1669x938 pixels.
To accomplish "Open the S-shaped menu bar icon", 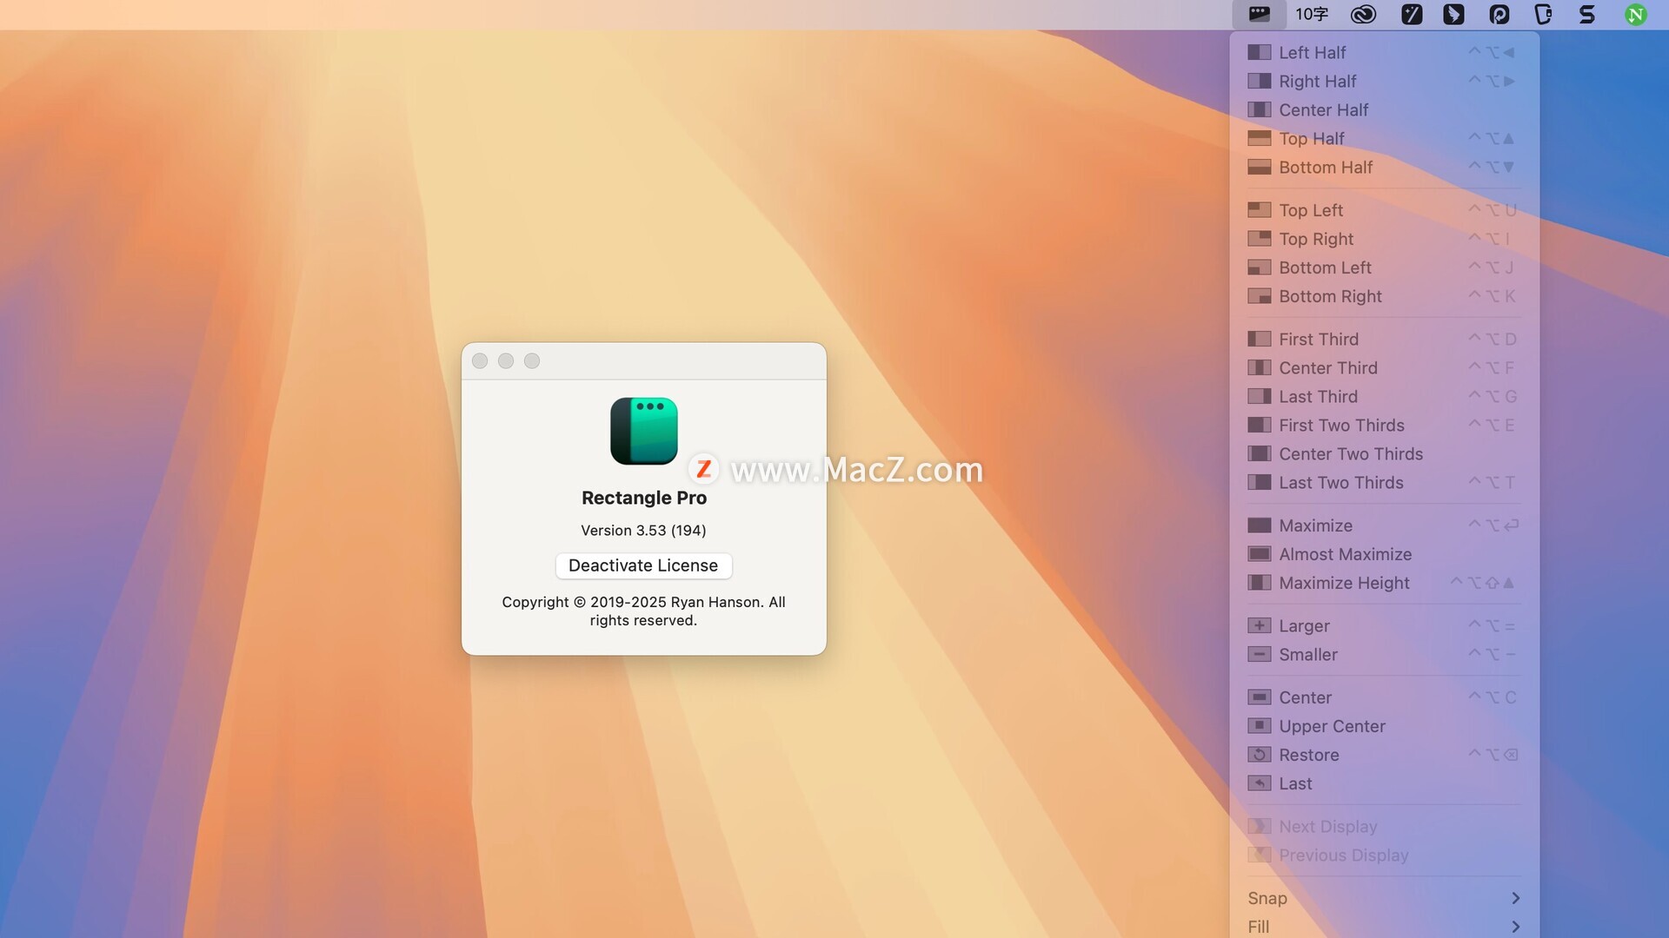I will tap(1586, 14).
